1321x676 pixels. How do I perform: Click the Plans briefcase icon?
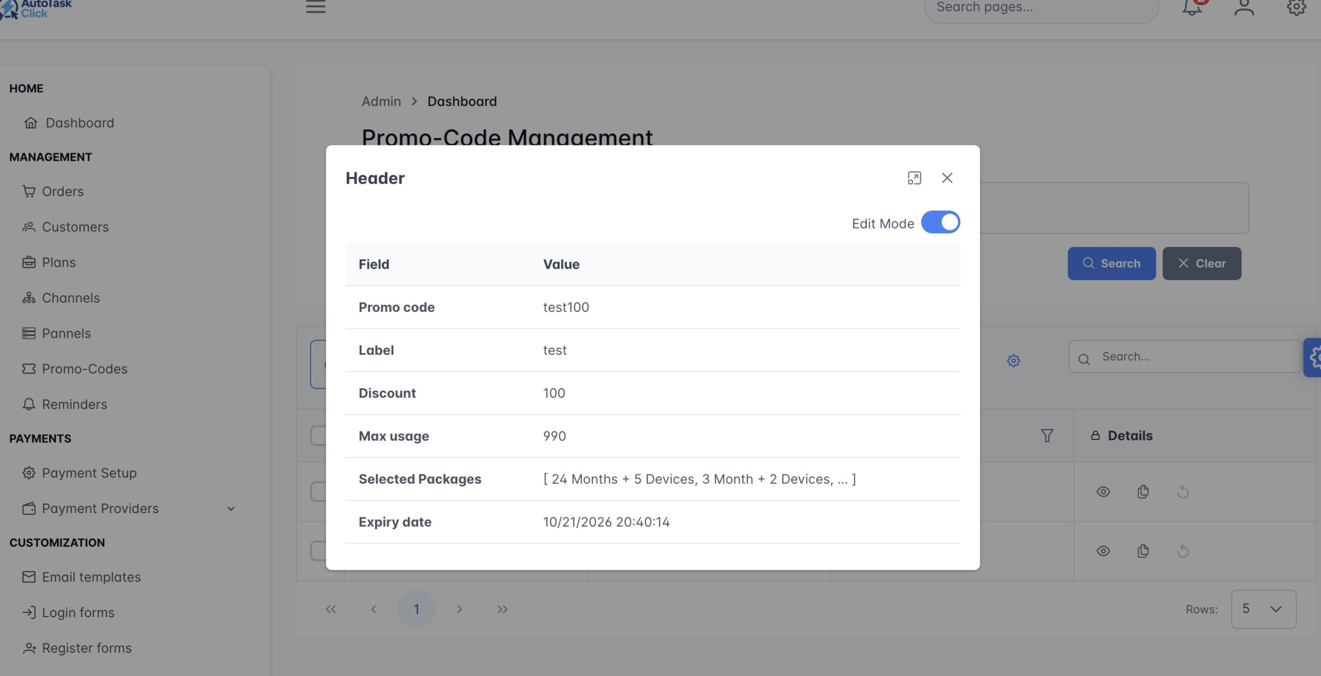click(29, 262)
